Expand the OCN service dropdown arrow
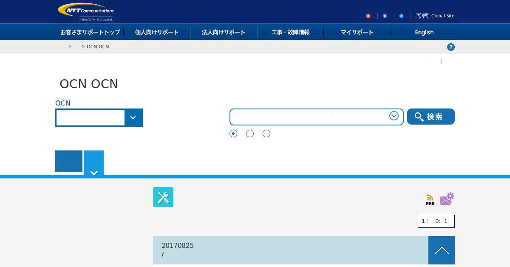 pyautogui.click(x=133, y=118)
